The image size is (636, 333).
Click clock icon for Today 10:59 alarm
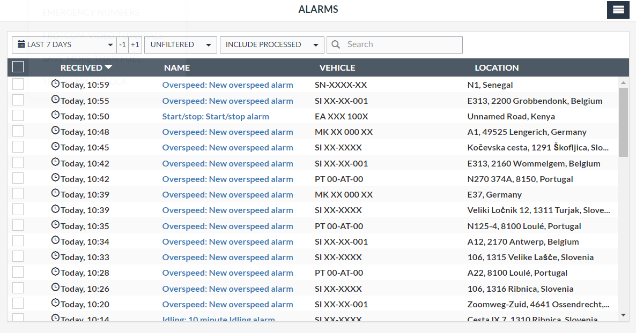click(x=55, y=84)
